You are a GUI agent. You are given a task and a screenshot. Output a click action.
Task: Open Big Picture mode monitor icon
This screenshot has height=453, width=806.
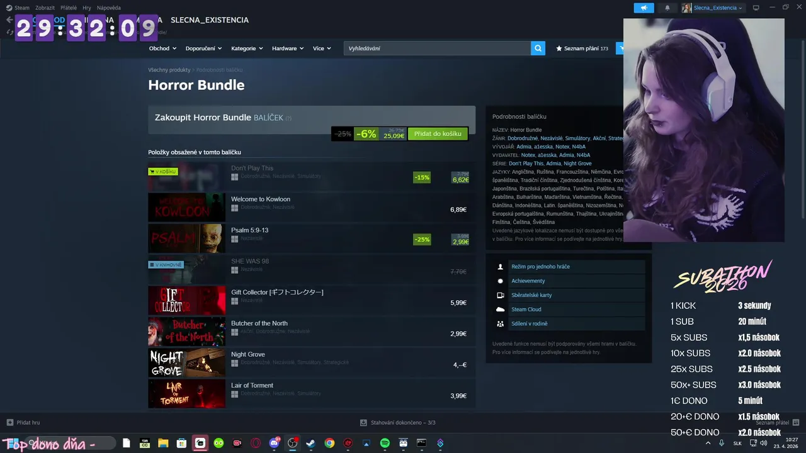pos(756,8)
